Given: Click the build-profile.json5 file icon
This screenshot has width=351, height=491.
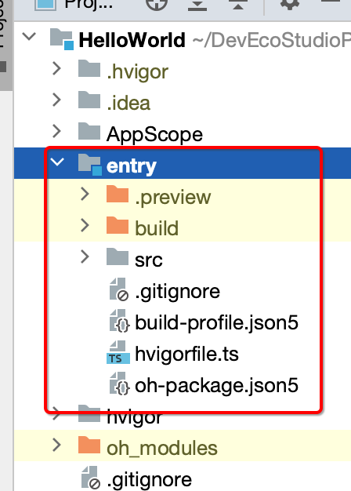Looking at the screenshot, I should (x=119, y=321).
